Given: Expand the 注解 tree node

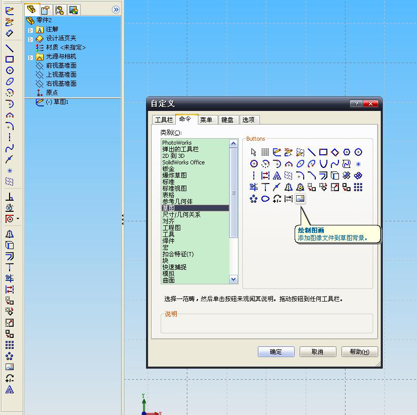Looking at the screenshot, I should coord(30,30).
